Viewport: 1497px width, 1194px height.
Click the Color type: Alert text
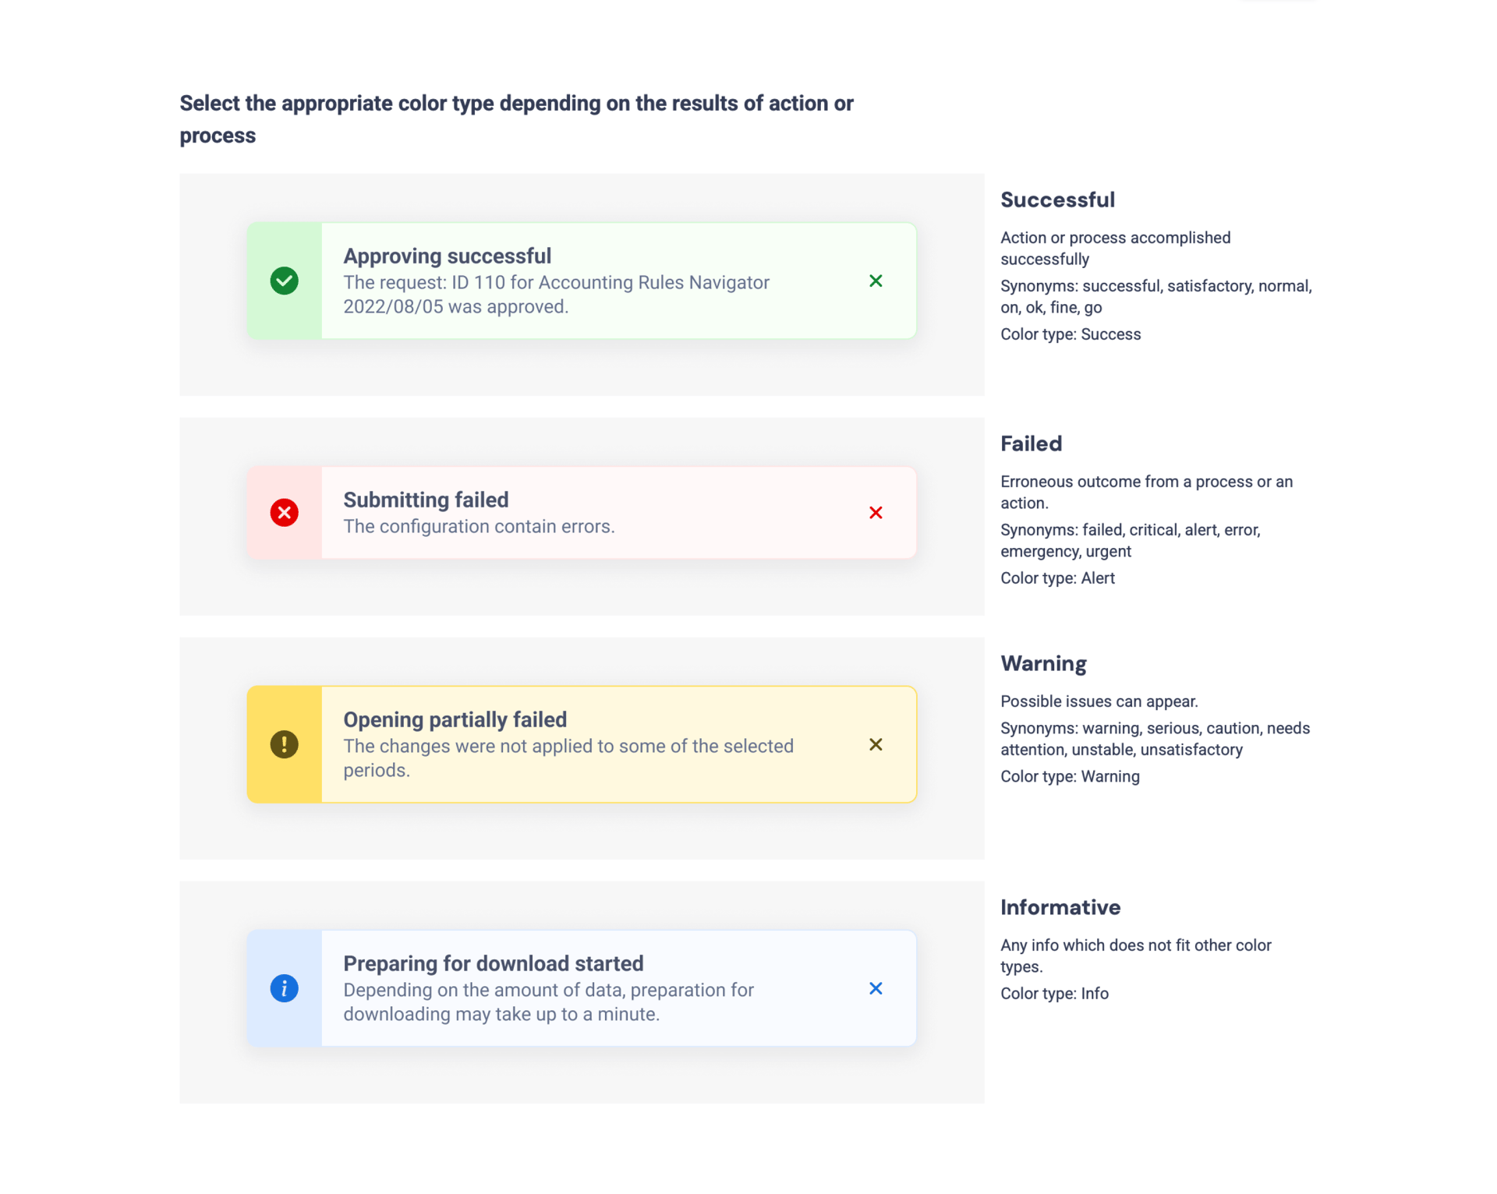click(x=1057, y=578)
